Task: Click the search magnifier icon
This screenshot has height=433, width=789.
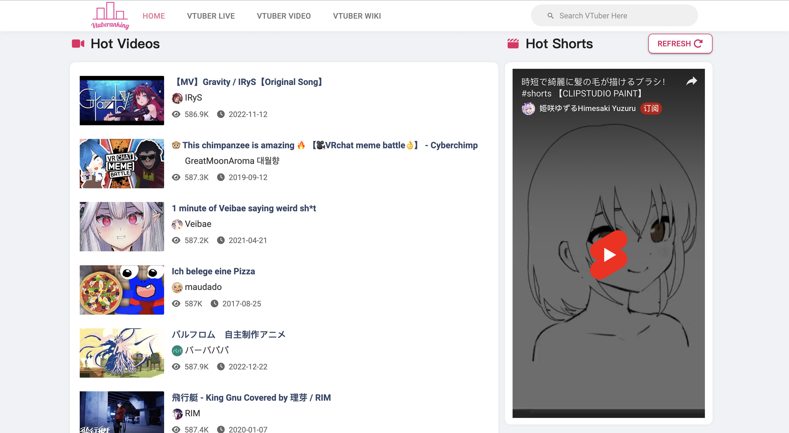Action: coord(550,16)
